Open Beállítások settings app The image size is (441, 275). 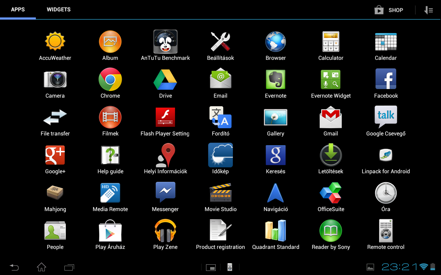220,46
